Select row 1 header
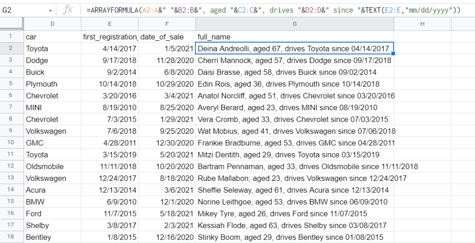475x243 pixels. (x=11, y=37)
